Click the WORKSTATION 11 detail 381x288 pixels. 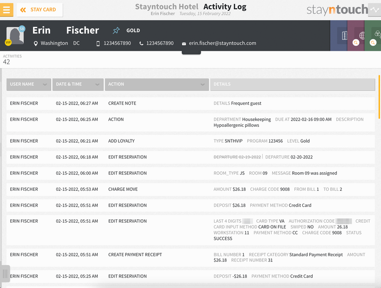231,233
